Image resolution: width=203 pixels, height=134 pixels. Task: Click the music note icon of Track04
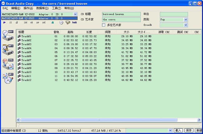[x=19, y=48]
